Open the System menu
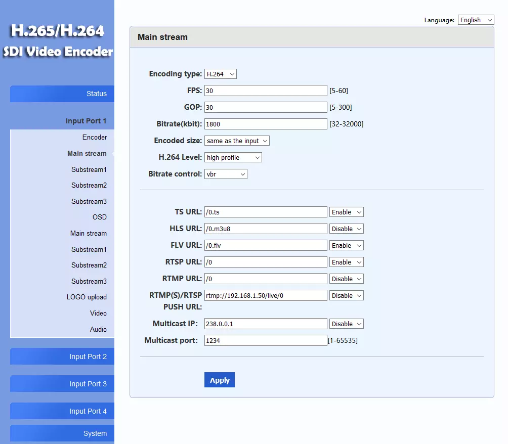This screenshot has height=444, width=508. click(x=62, y=433)
